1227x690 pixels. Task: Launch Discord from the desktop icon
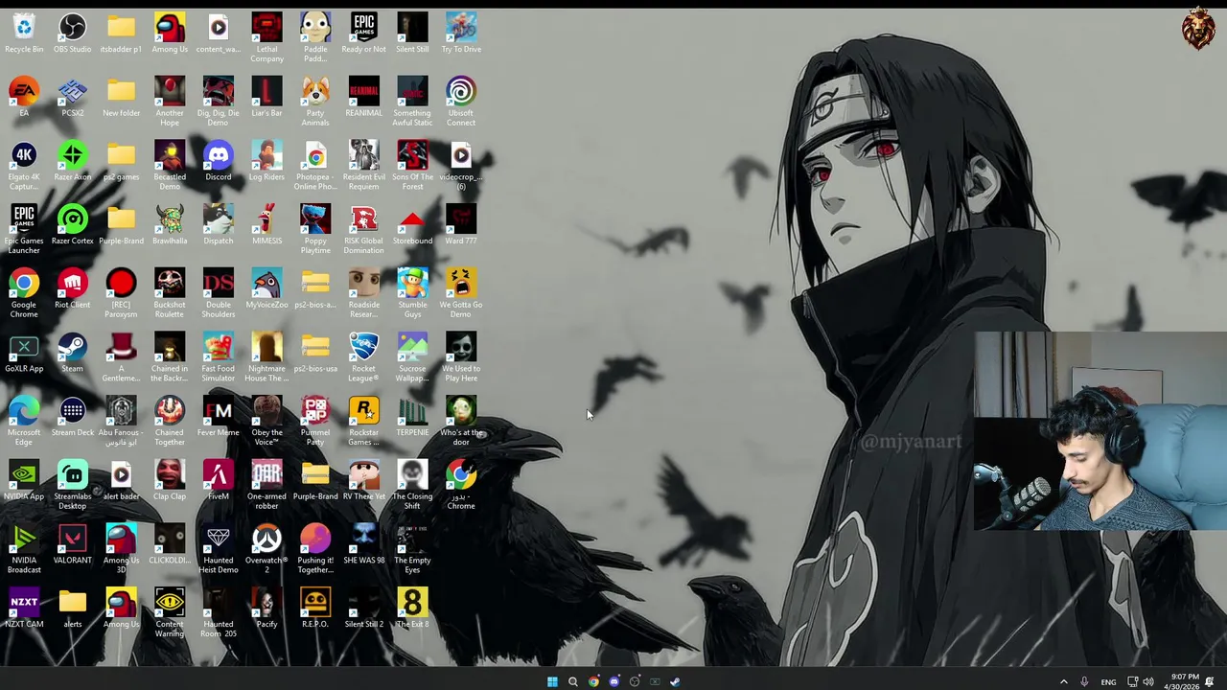point(218,161)
